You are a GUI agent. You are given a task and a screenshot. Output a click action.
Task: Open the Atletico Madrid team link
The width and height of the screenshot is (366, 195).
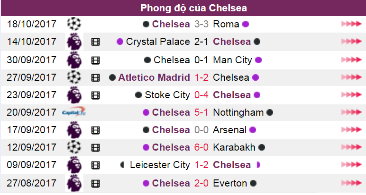coord(154,77)
